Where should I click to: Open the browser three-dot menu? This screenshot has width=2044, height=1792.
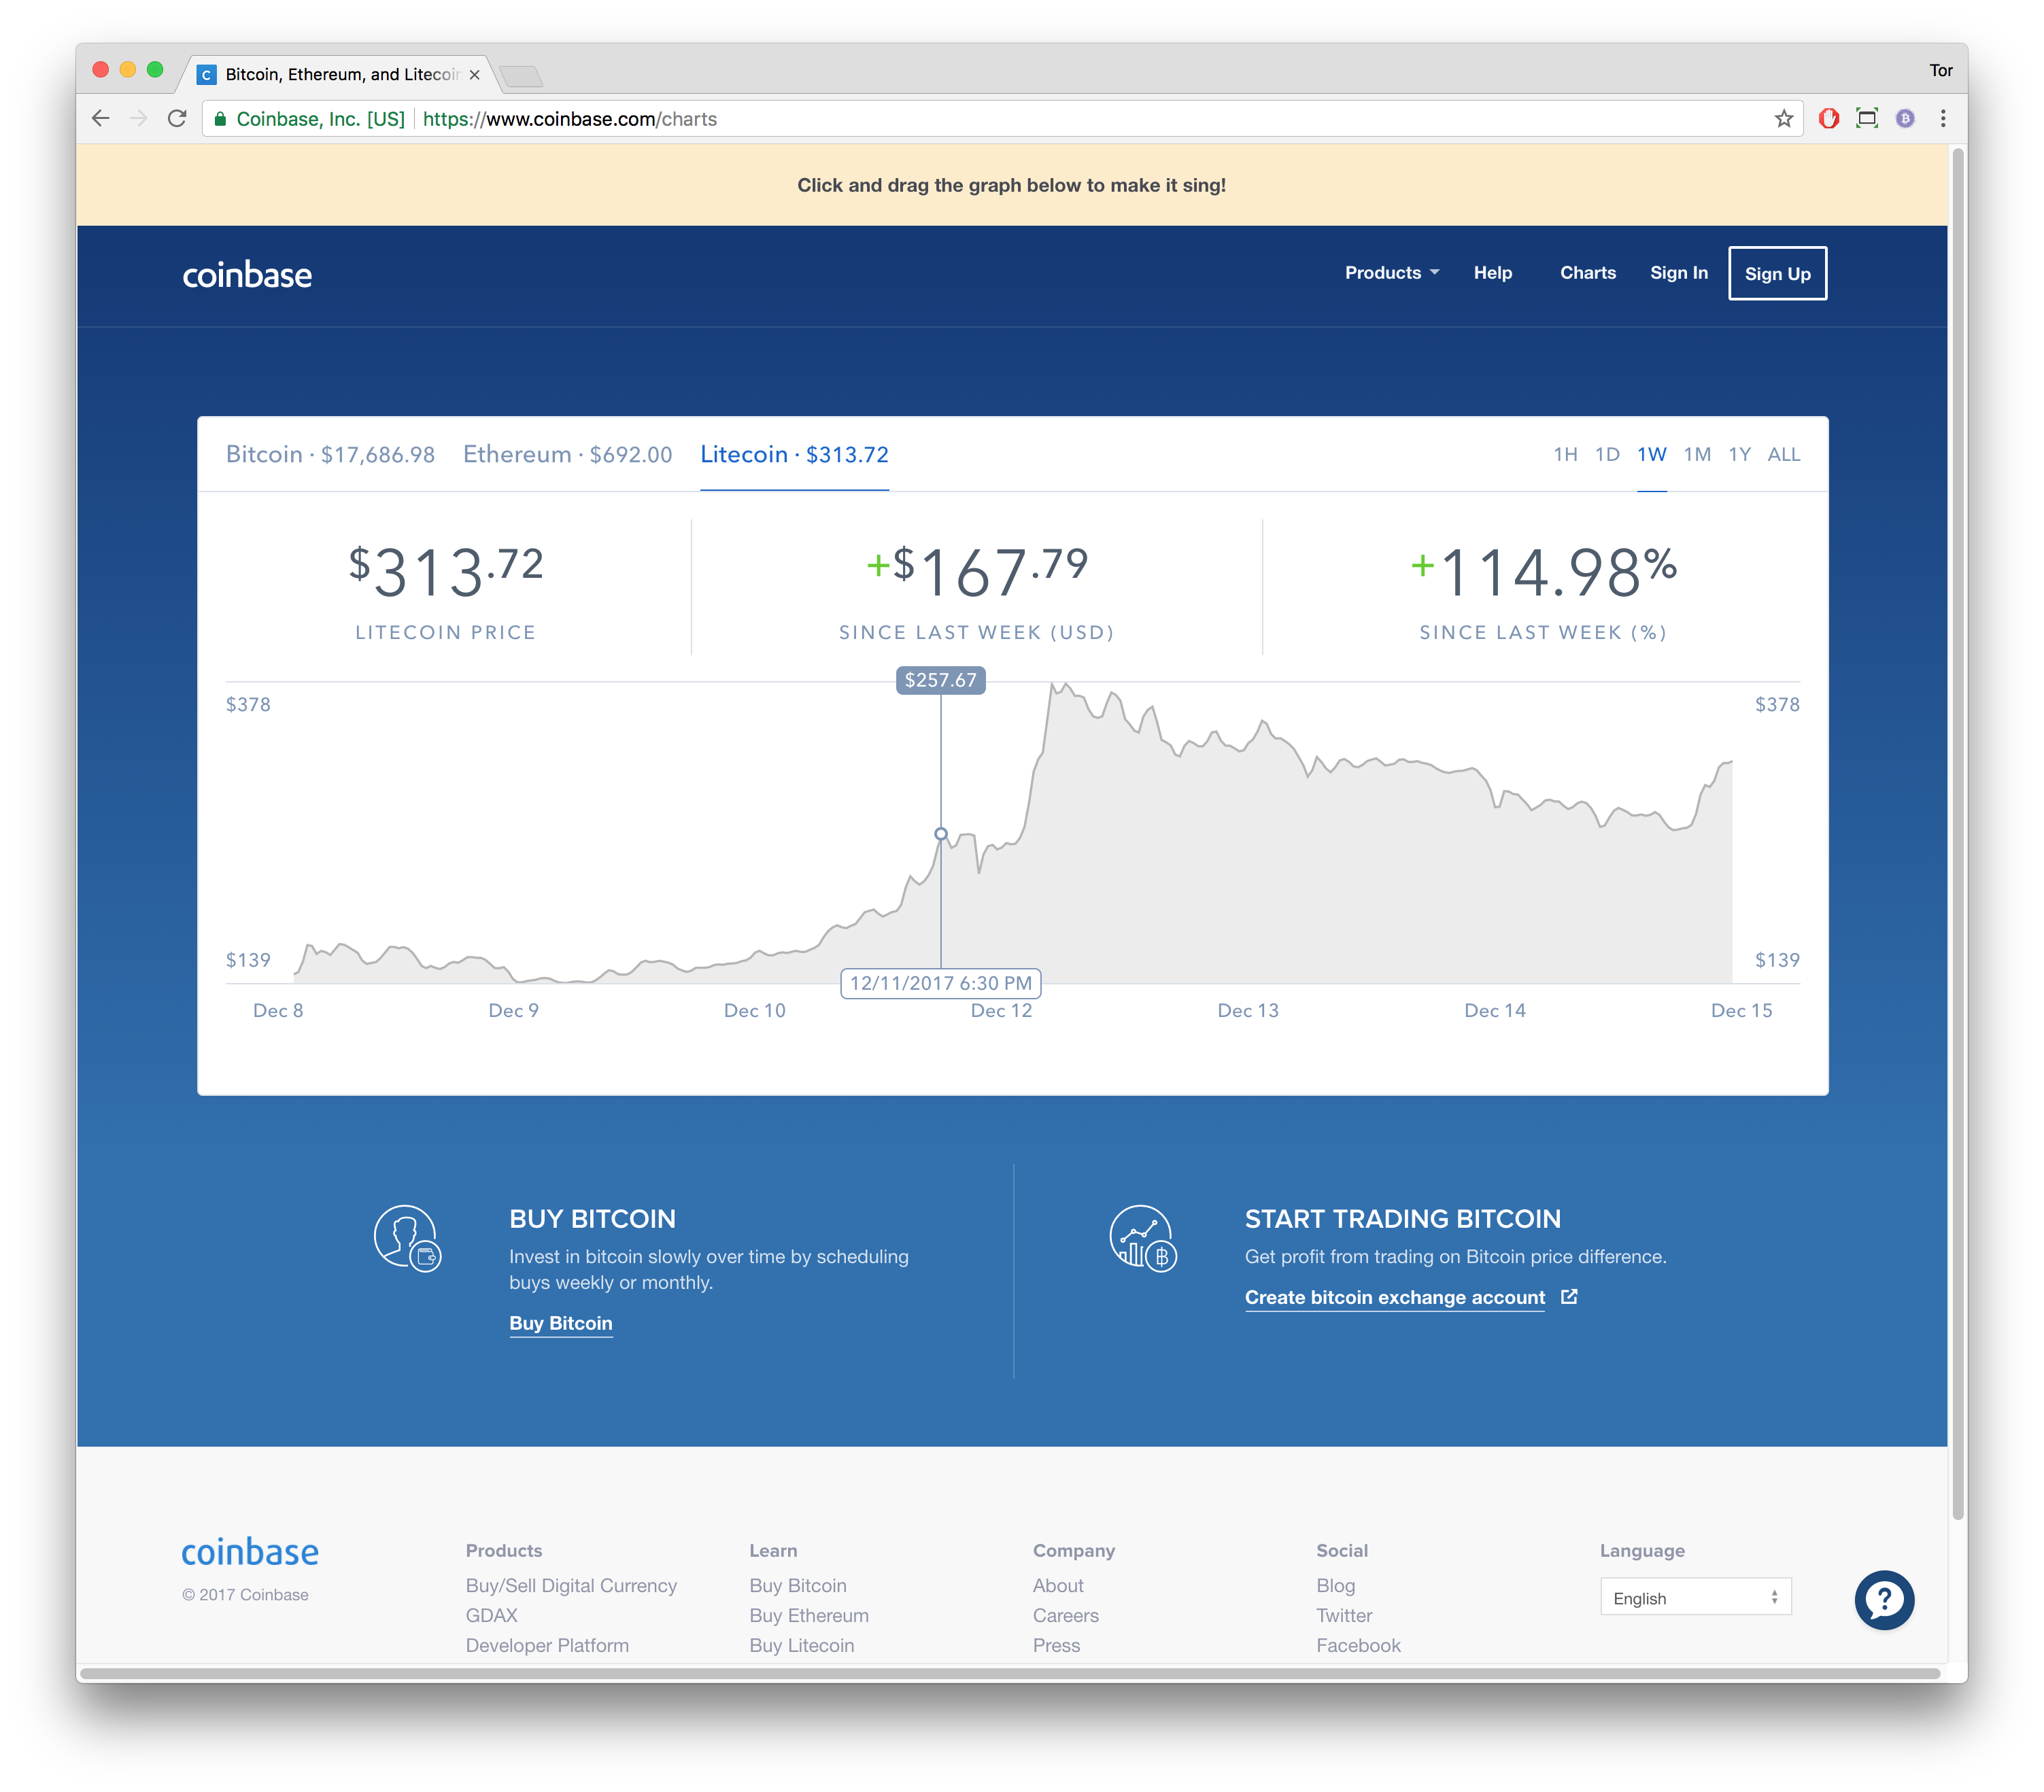1942,118
